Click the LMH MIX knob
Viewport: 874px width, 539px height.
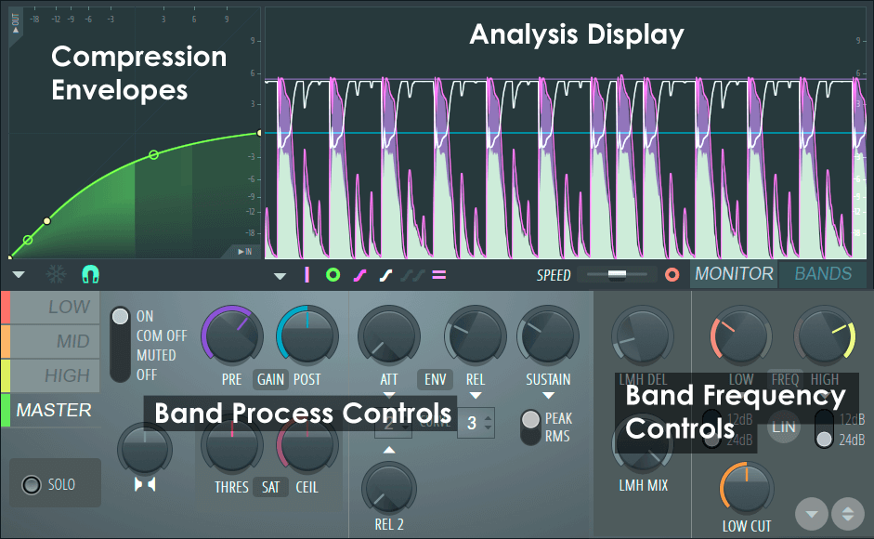[x=642, y=446]
